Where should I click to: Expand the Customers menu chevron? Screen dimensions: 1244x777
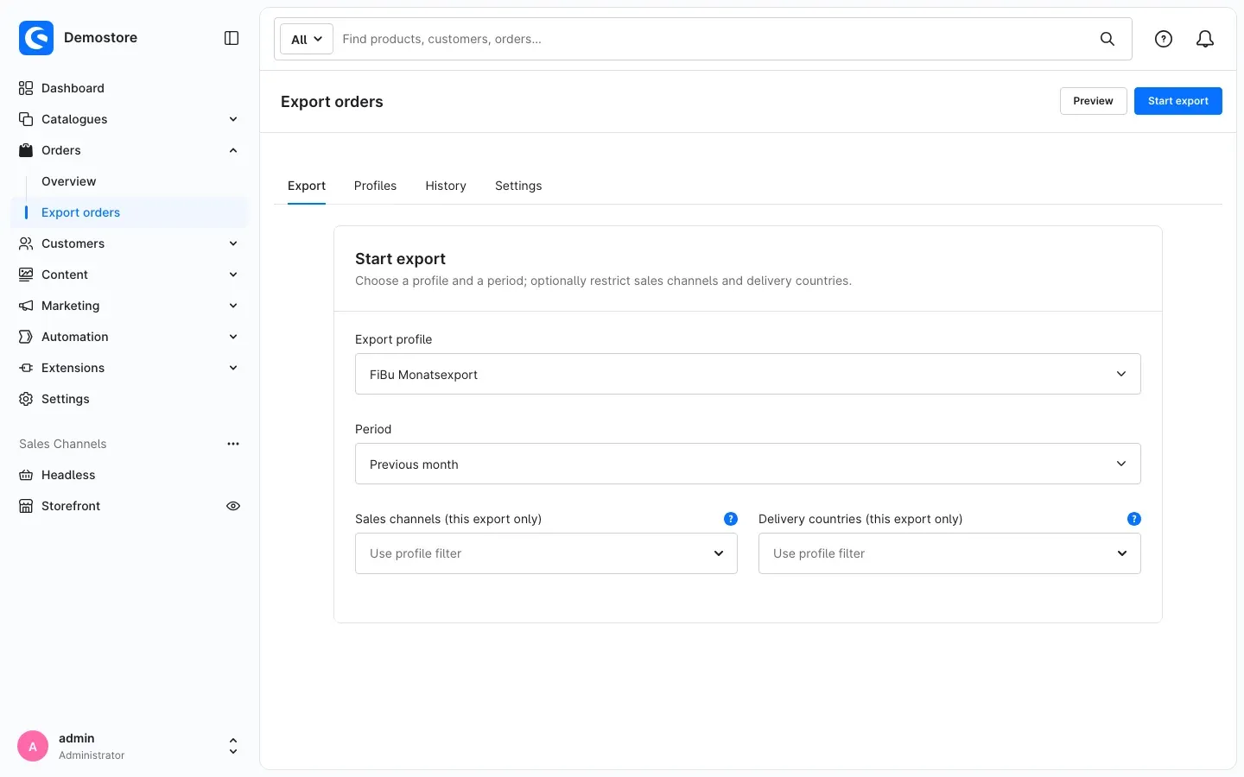click(x=233, y=243)
